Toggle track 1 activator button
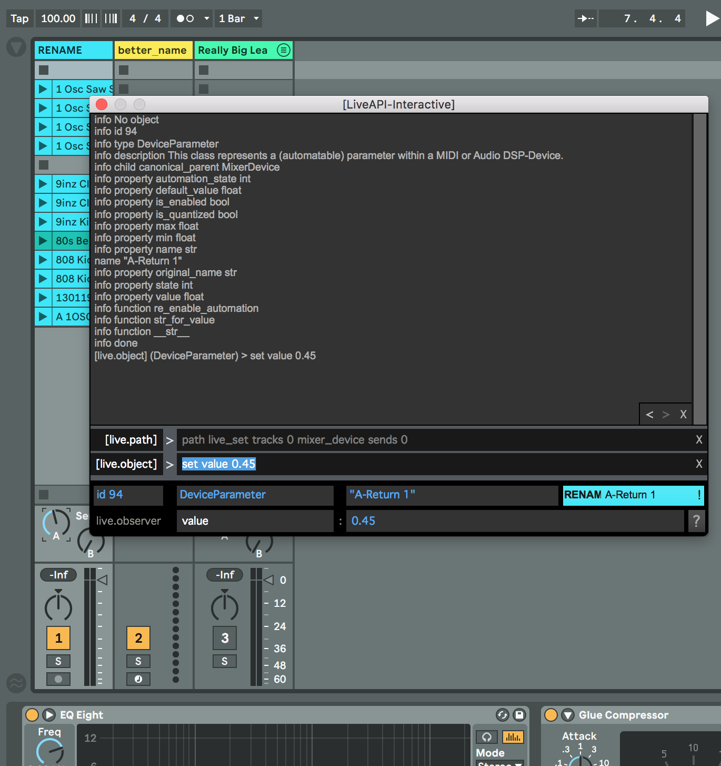Viewport: 721px width, 766px height. [58, 638]
